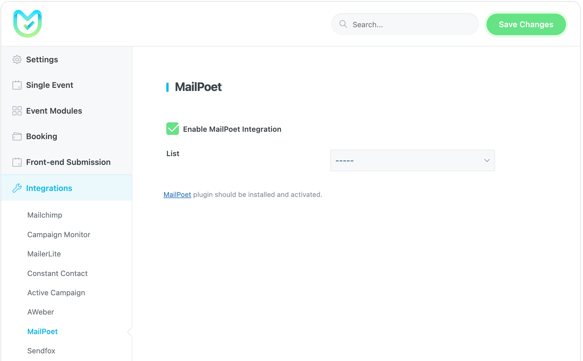Screen dimensions: 583x361
Task: Click the Front-end Submission calendar icon
Action: [17, 162]
